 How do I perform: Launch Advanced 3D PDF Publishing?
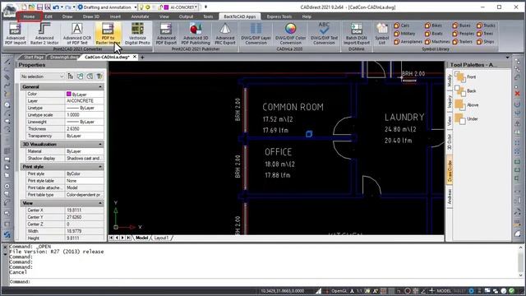(196, 34)
